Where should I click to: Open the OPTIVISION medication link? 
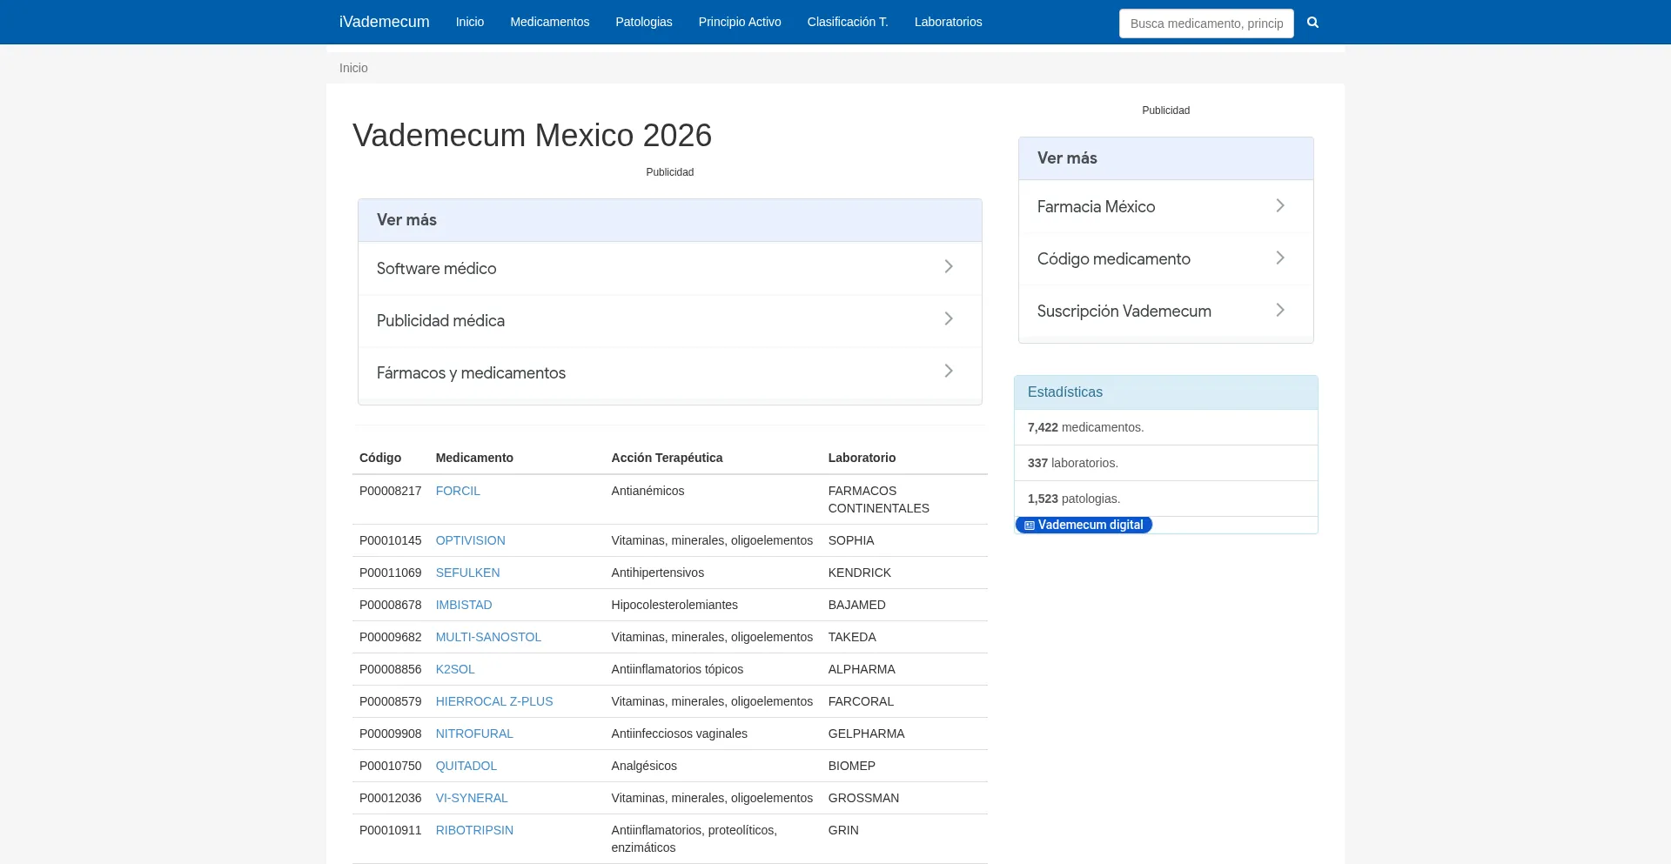point(470,540)
